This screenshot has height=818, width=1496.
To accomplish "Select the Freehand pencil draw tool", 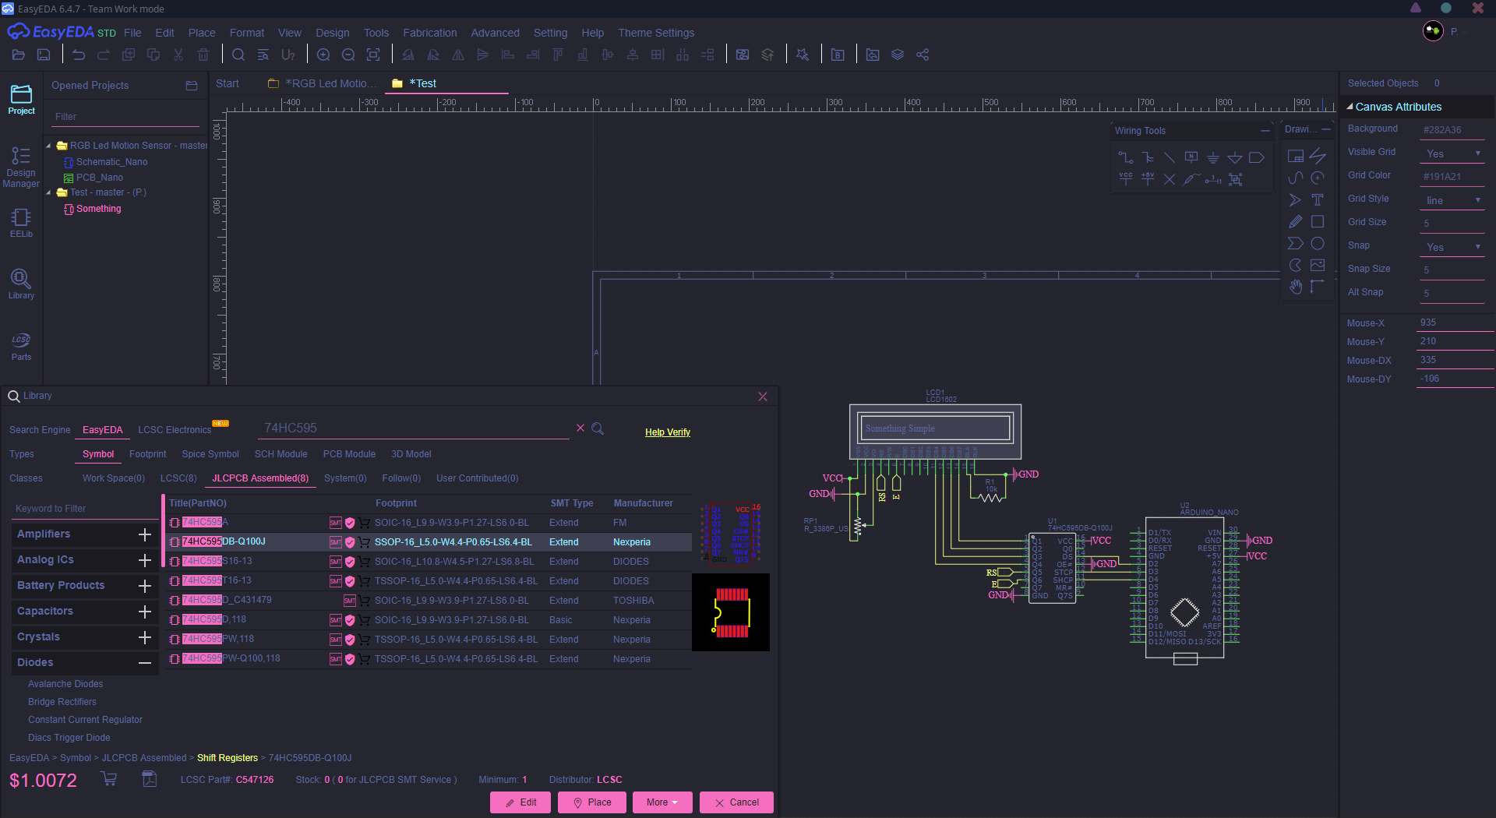I will coord(1295,222).
